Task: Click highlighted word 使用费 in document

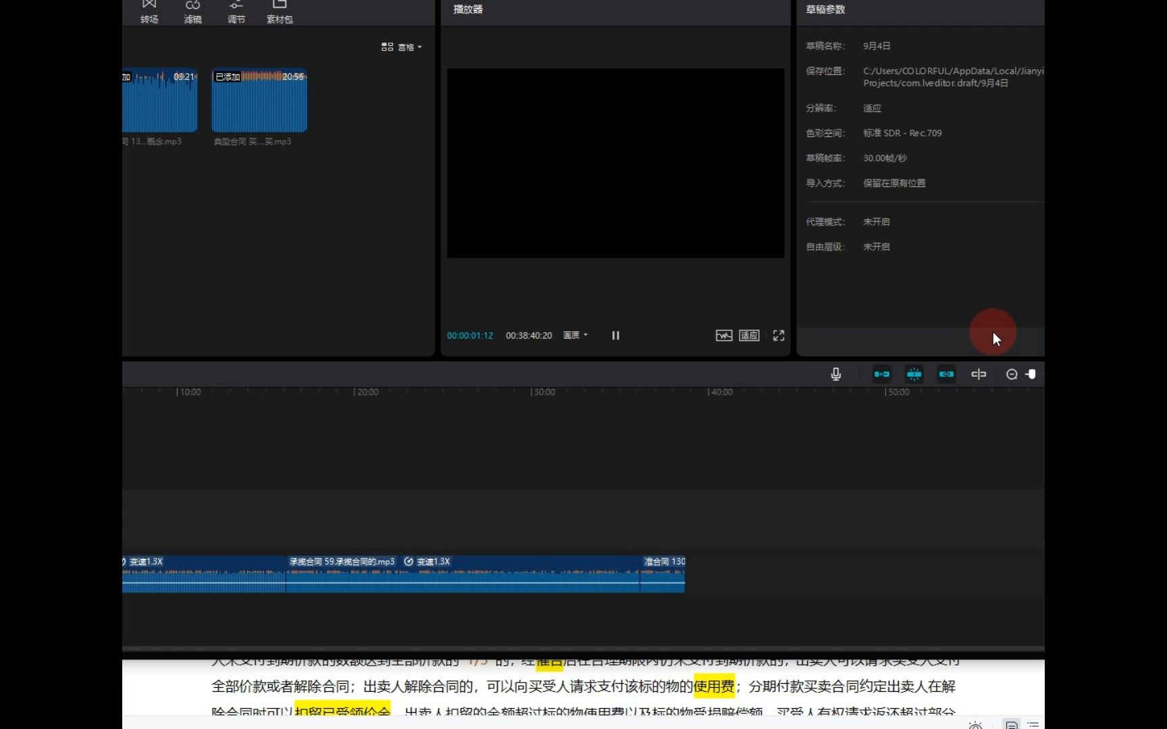Action: 714,686
